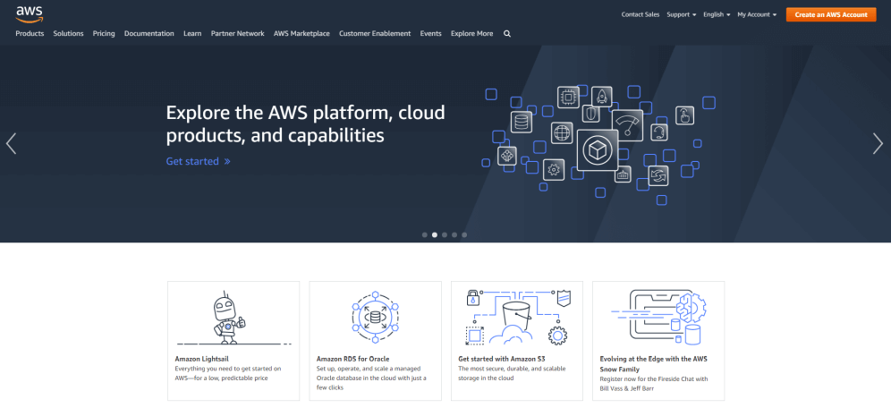This screenshot has height=408, width=891.
Task: Open the Events menu item
Action: [x=430, y=33]
